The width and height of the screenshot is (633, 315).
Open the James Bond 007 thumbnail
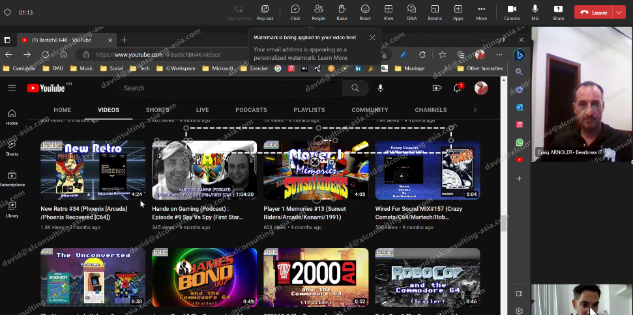click(204, 277)
